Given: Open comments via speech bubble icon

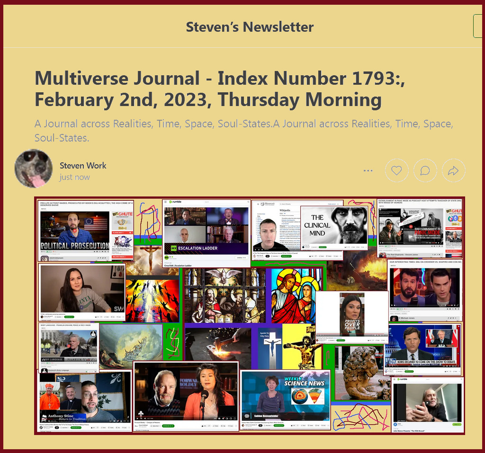Looking at the screenshot, I should (x=425, y=170).
